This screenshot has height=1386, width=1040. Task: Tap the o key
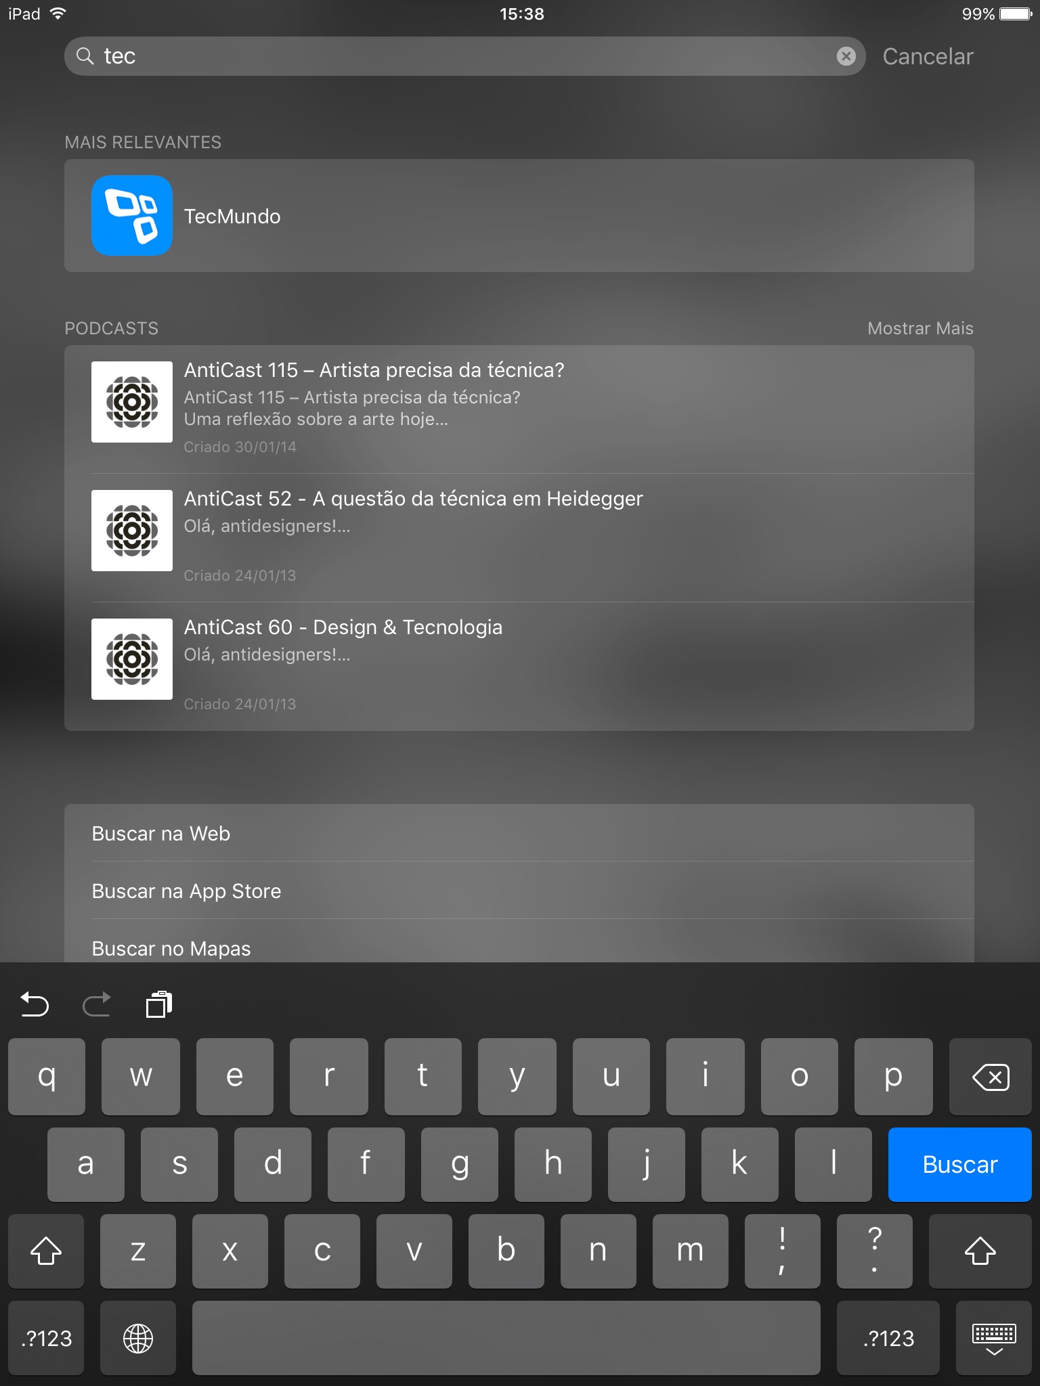click(x=800, y=1077)
